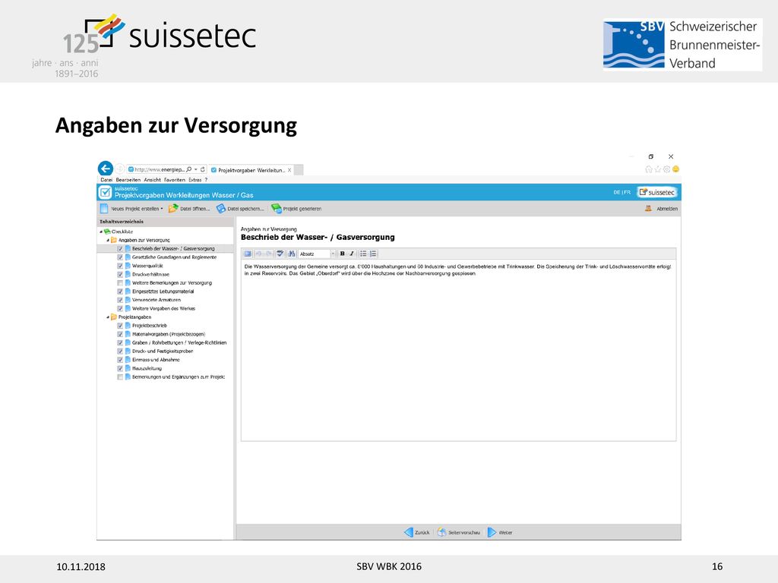Uncheck the Druckverhältnisse checkbox
Image resolution: width=778 pixels, height=583 pixels.
tap(120, 274)
